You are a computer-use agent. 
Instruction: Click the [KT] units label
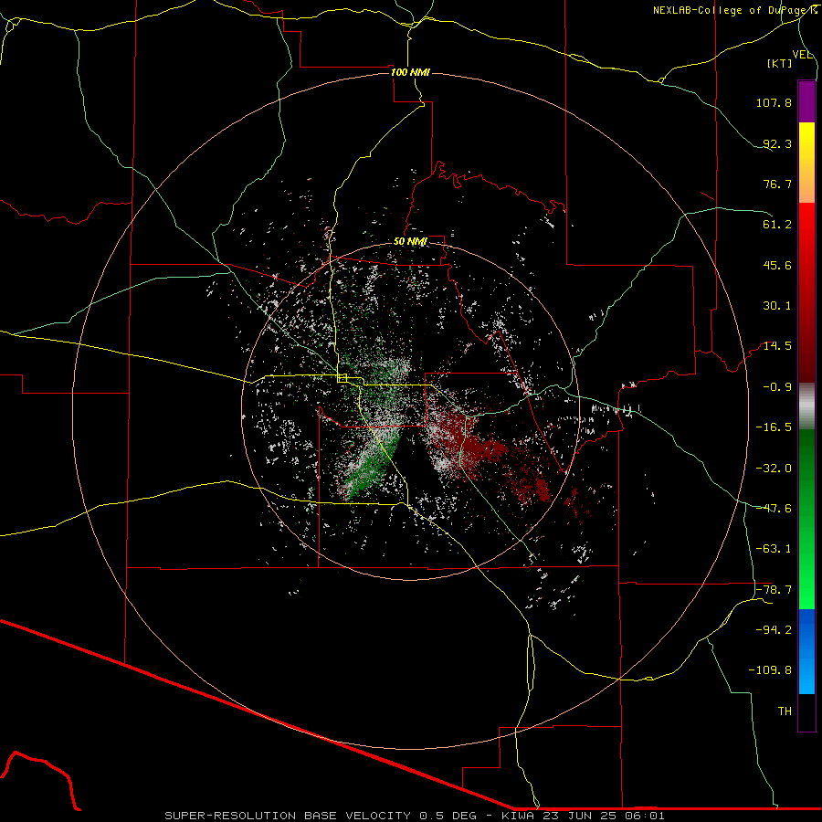click(780, 63)
